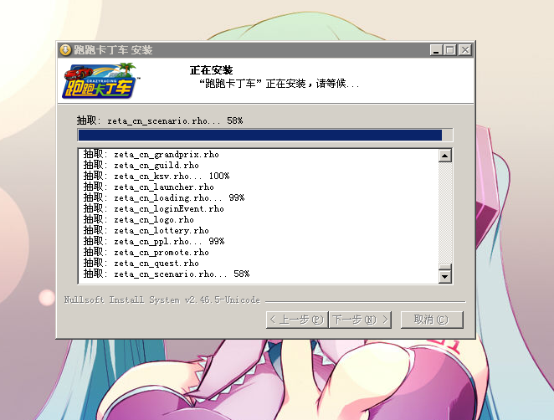Cancel the install with 取消(C)

pos(432,320)
